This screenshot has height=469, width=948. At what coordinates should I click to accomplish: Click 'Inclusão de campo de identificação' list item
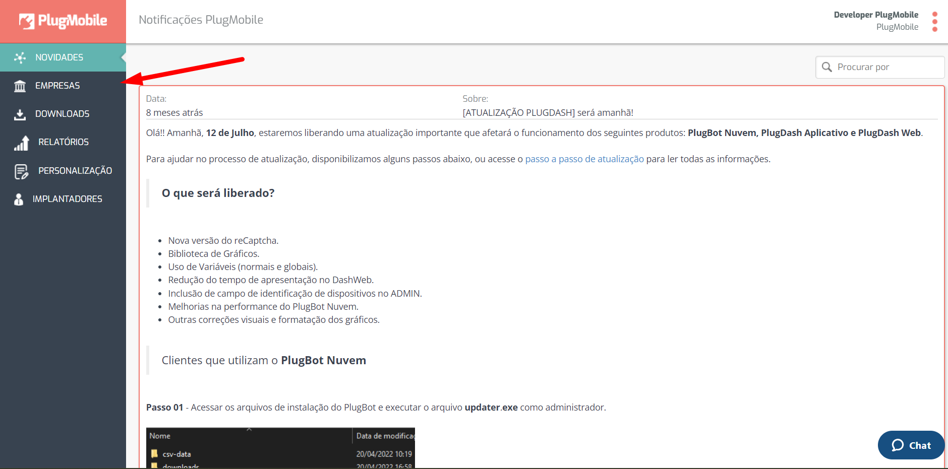click(295, 294)
